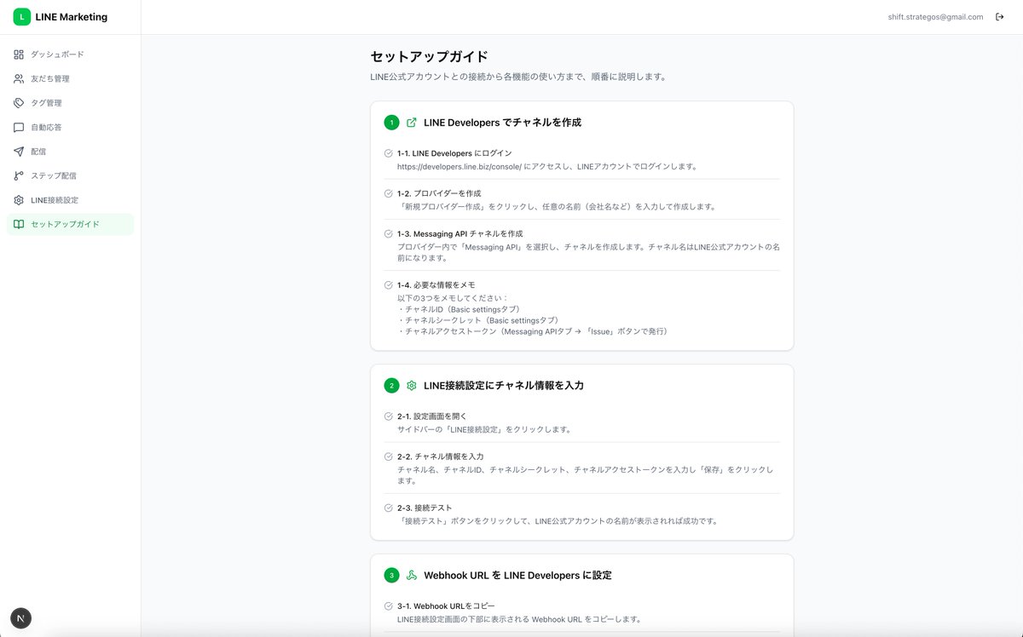Viewport: 1023px width, 637px height.
Task: Open 友だち管理 in the sidebar
Action: tap(70, 78)
